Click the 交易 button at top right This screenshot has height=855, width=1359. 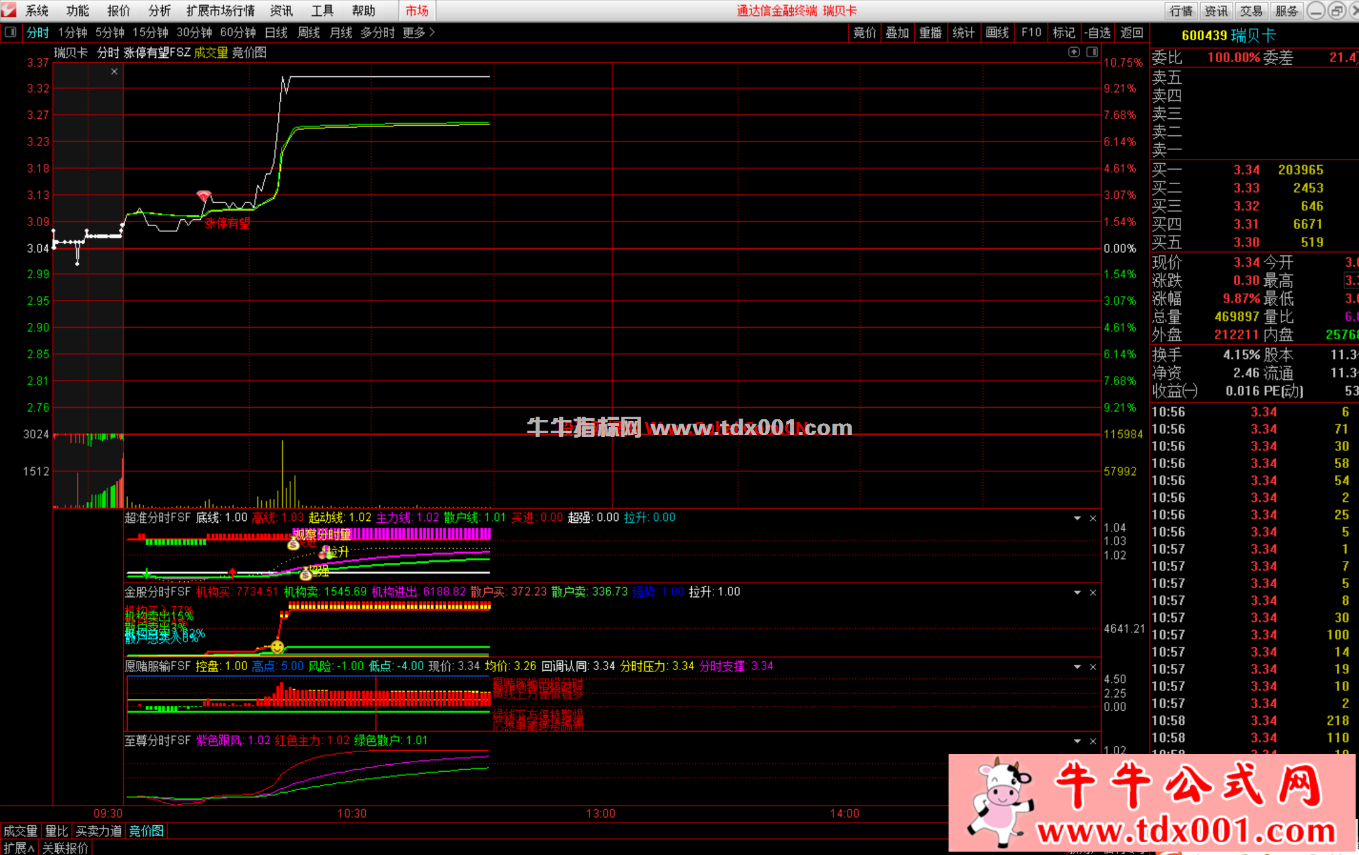(1251, 11)
